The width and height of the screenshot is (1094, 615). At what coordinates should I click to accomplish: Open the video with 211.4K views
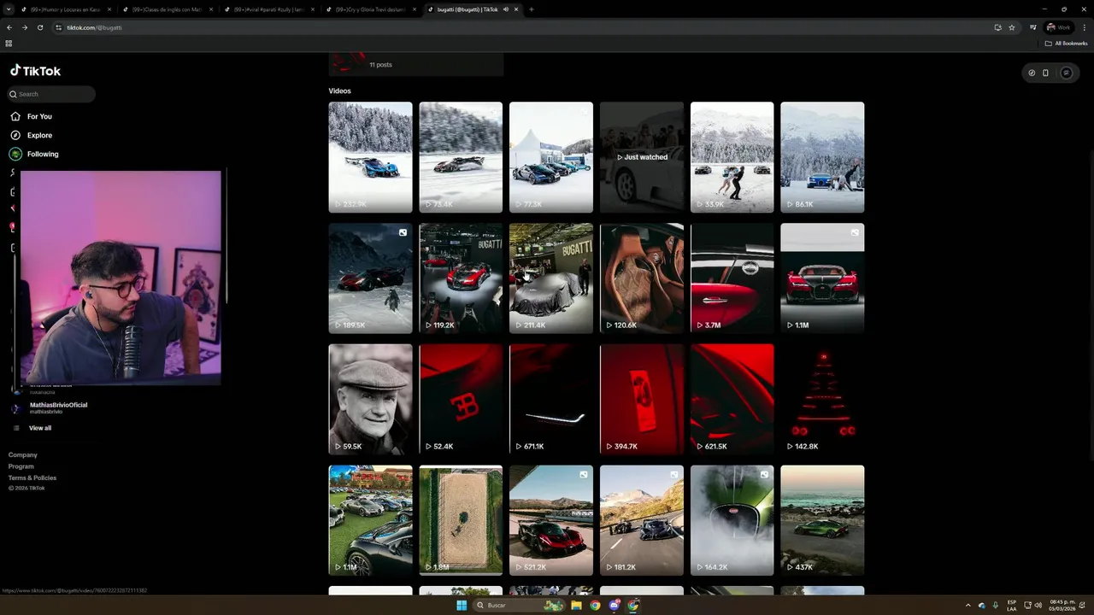point(551,278)
